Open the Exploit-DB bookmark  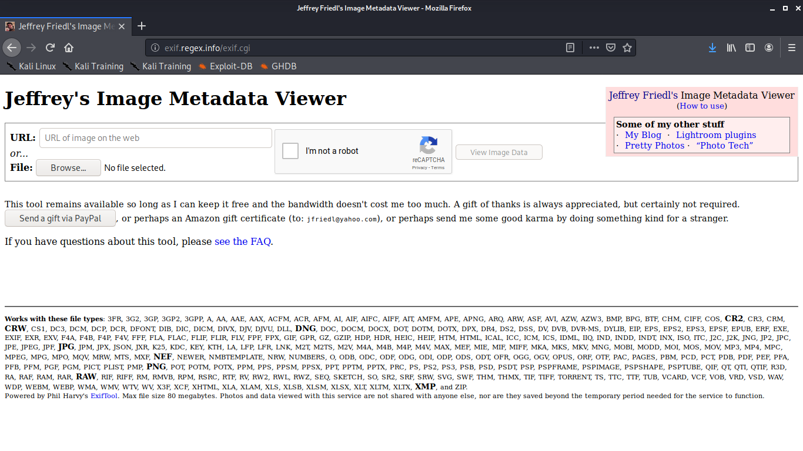click(x=230, y=66)
